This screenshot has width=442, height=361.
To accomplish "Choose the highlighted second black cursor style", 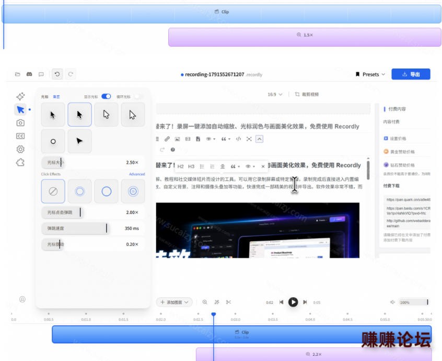I will pos(80,114).
